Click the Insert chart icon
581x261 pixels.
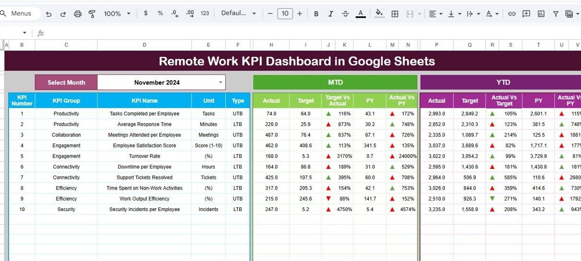[x=541, y=14]
